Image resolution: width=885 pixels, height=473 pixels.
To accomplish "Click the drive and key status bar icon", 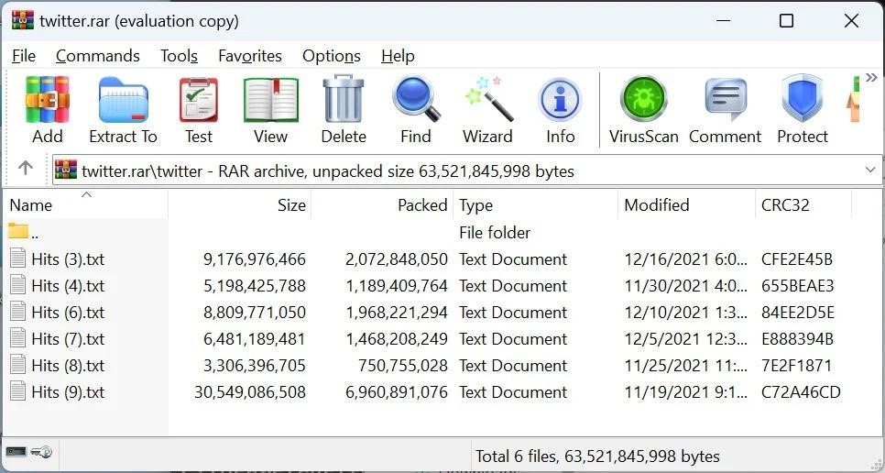I will pos(28,452).
